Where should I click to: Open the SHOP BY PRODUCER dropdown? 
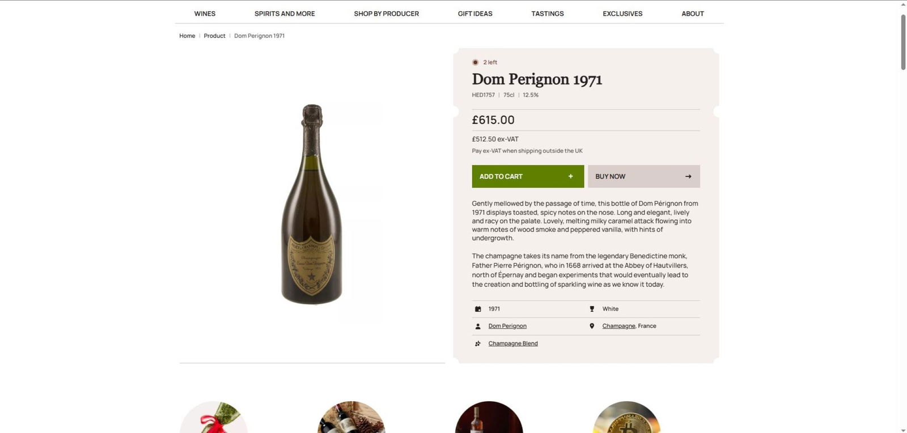pos(386,14)
